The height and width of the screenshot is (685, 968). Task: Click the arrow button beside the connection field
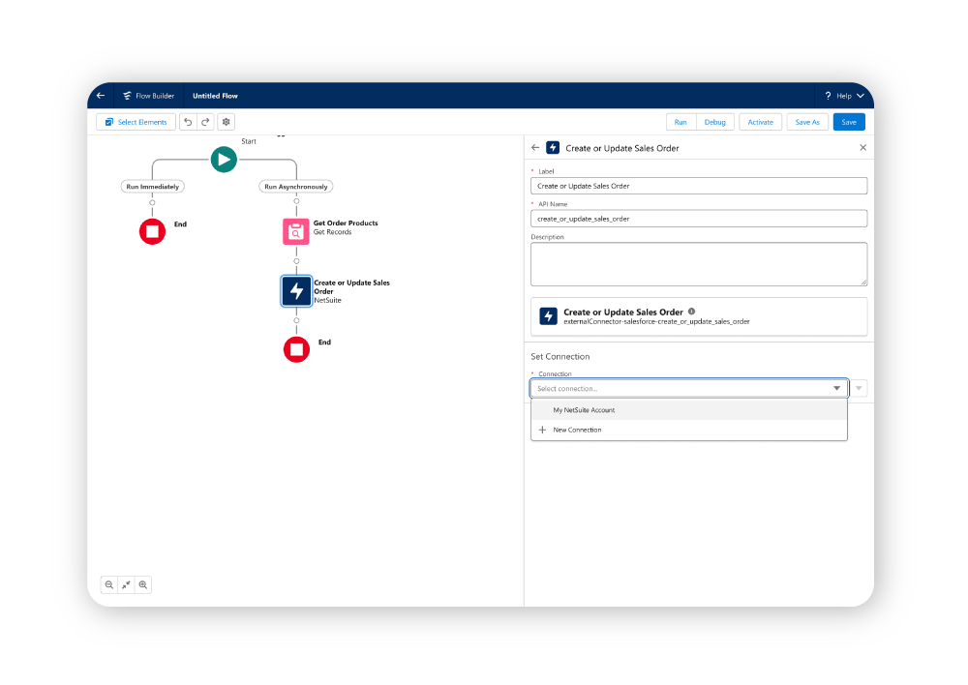[859, 388]
